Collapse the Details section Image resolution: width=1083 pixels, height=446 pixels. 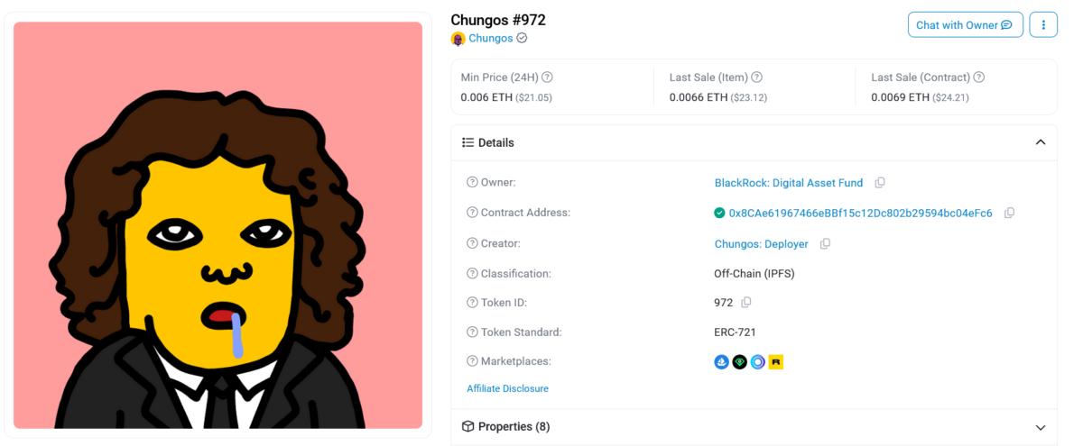pos(1041,142)
